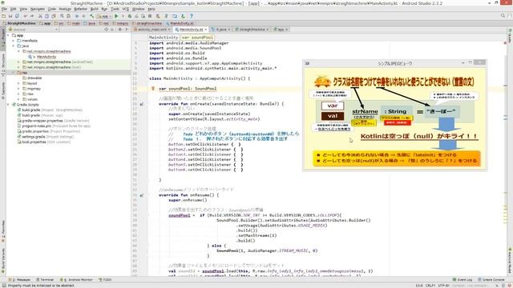The width and height of the screenshot is (513, 288).
Task: Close the MainActivity.kt editor tab
Action: click(x=205, y=30)
